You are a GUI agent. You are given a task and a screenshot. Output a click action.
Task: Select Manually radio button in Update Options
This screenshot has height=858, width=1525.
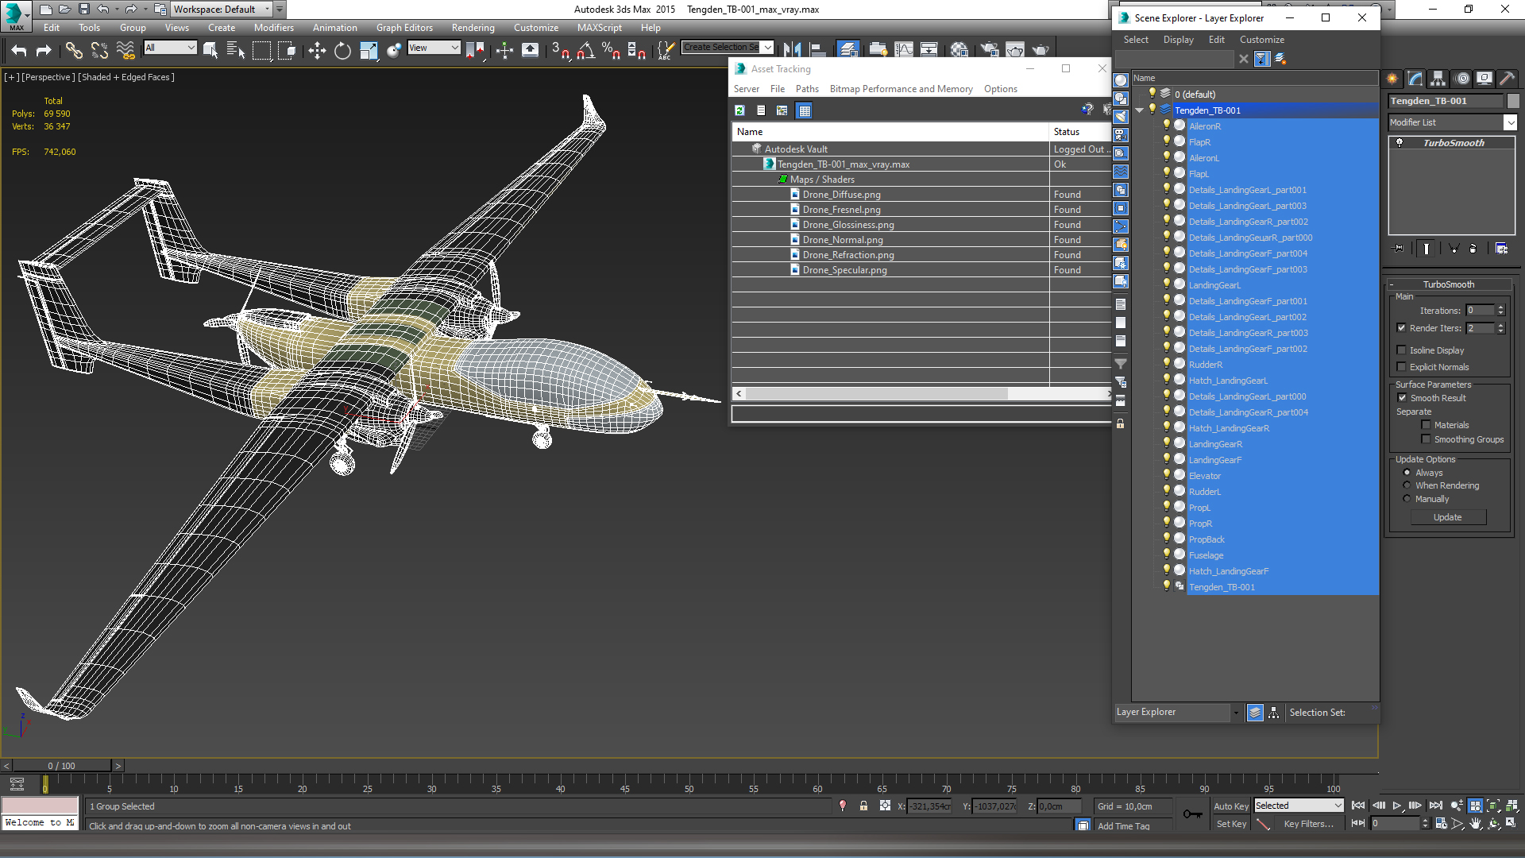click(1407, 499)
